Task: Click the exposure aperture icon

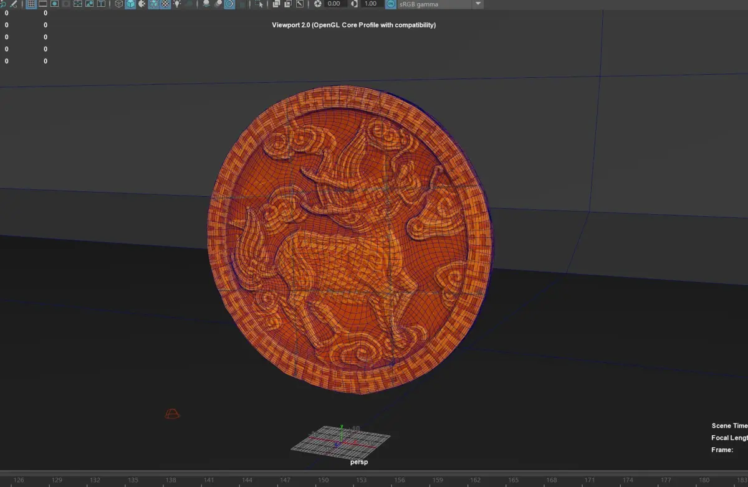Action: coord(318,4)
